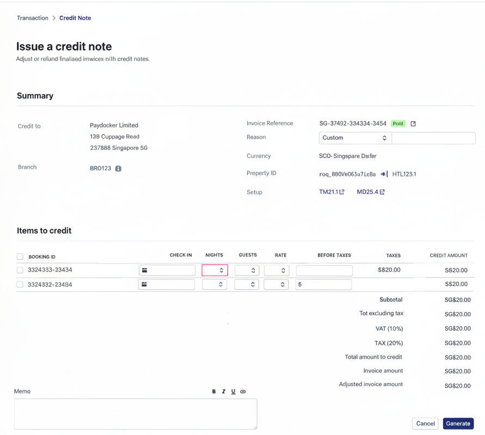485x435 pixels.
Task: Check the box for booking 3324332-23484
Action: (20, 284)
